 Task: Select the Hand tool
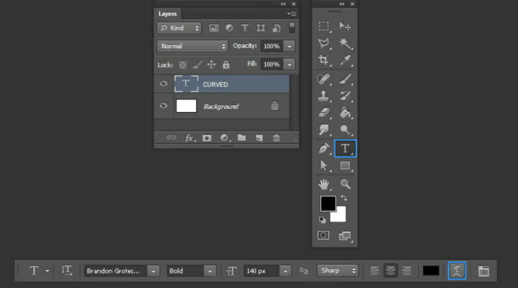(x=324, y=184)
